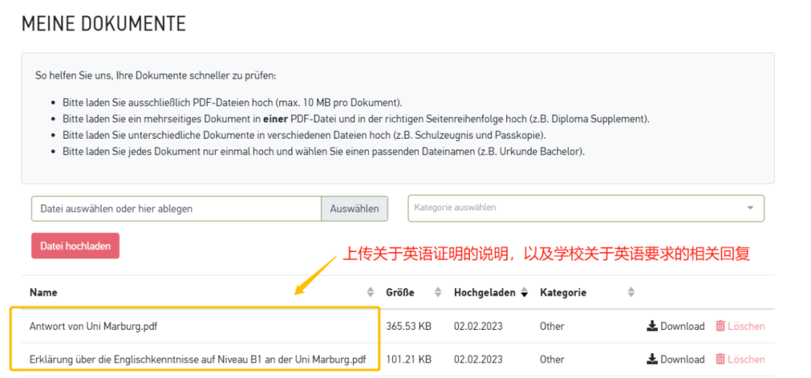
Task: Sort table by the Kategorie column label
Action: click(563, 292)
